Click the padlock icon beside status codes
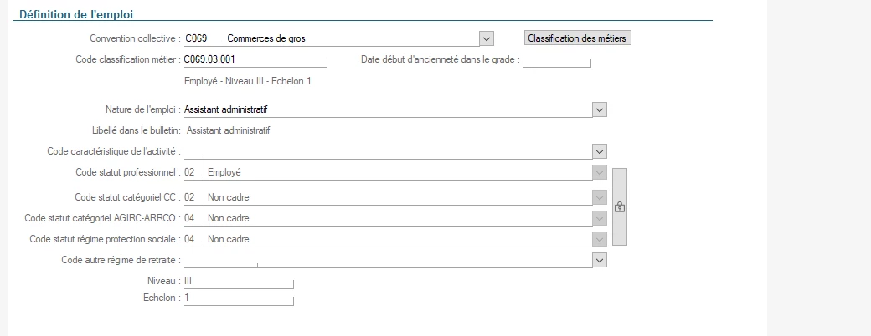871x336 pixels. pos(620,206)
